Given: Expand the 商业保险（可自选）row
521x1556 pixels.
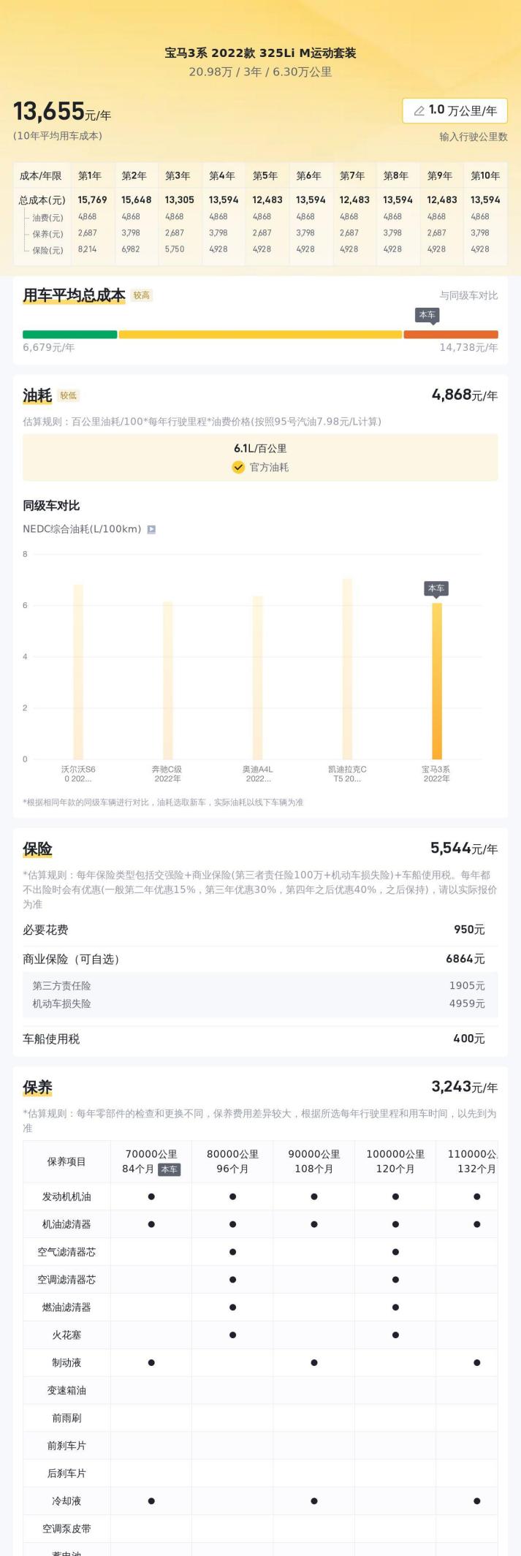Looking at the screenshot, I should coord(260,959).
